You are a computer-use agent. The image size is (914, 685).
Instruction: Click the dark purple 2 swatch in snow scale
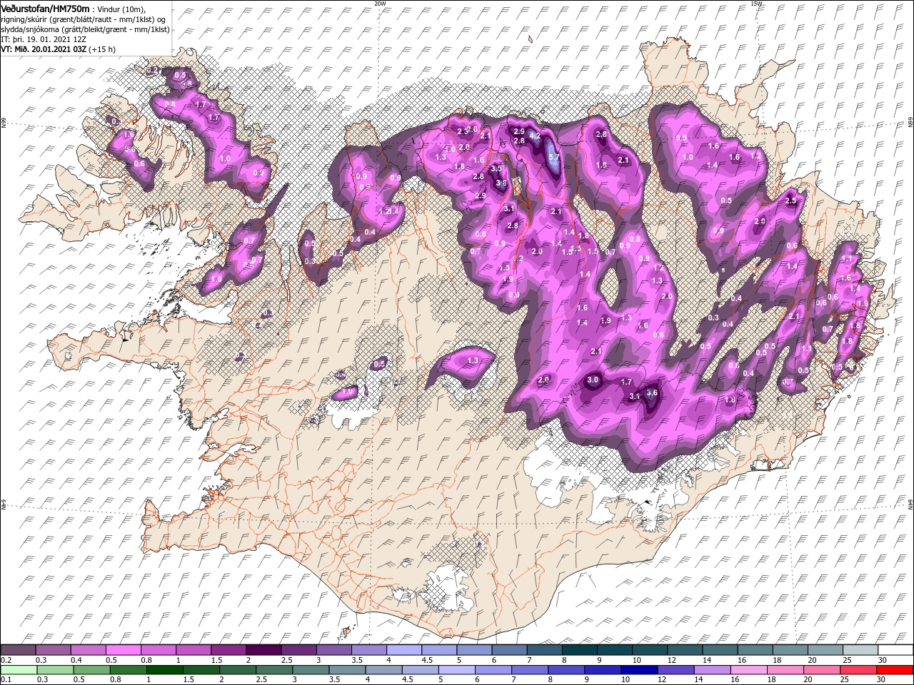(x=265, y=650)
